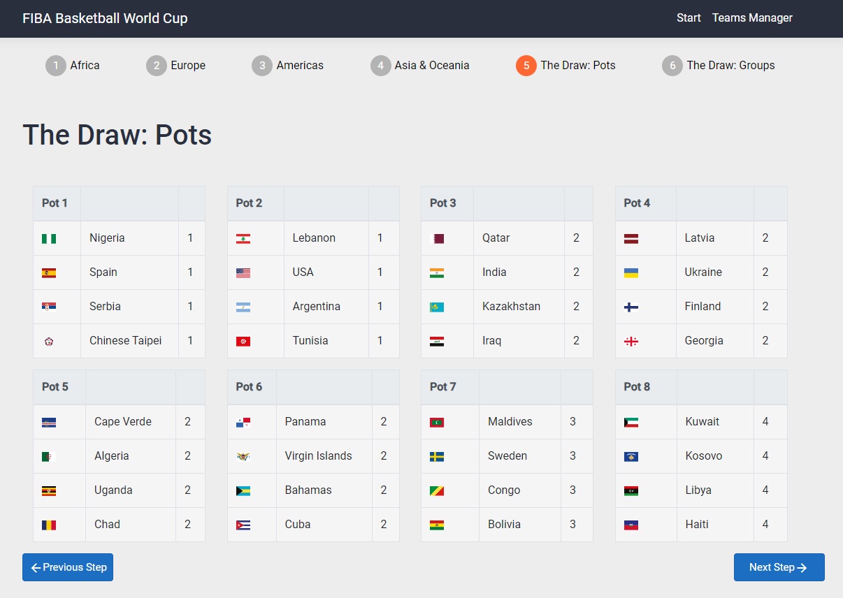
Task: Click the Finland flag icon
Action: (x=631, y=307)
